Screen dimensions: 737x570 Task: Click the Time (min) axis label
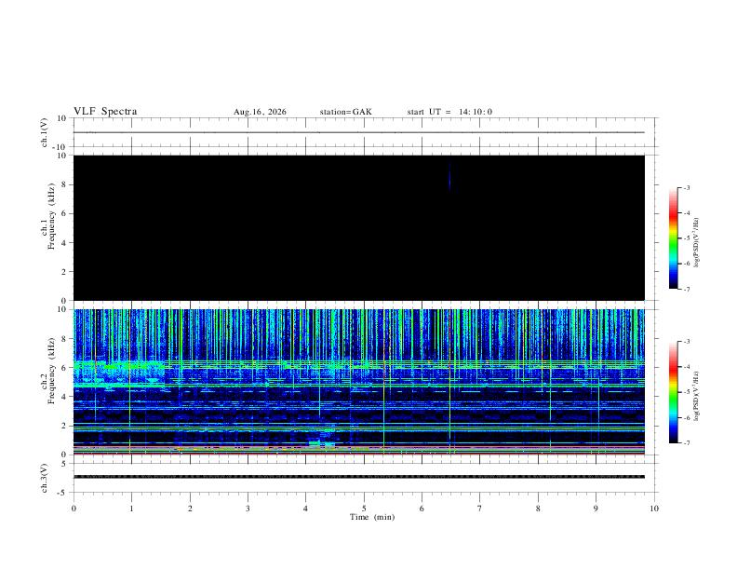(372, 517)
